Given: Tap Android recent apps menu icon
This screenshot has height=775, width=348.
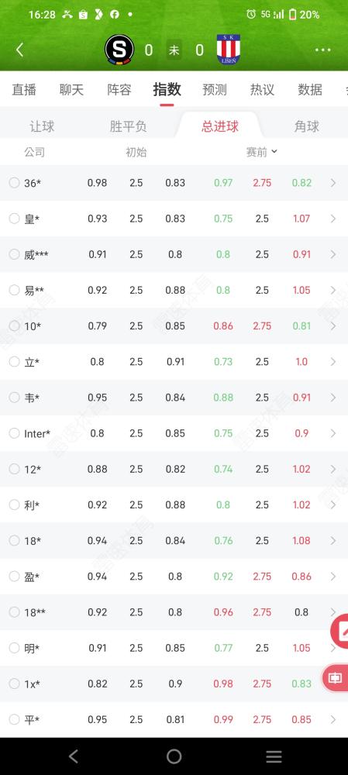Looking at the screenshot, I should pos(274,756).
